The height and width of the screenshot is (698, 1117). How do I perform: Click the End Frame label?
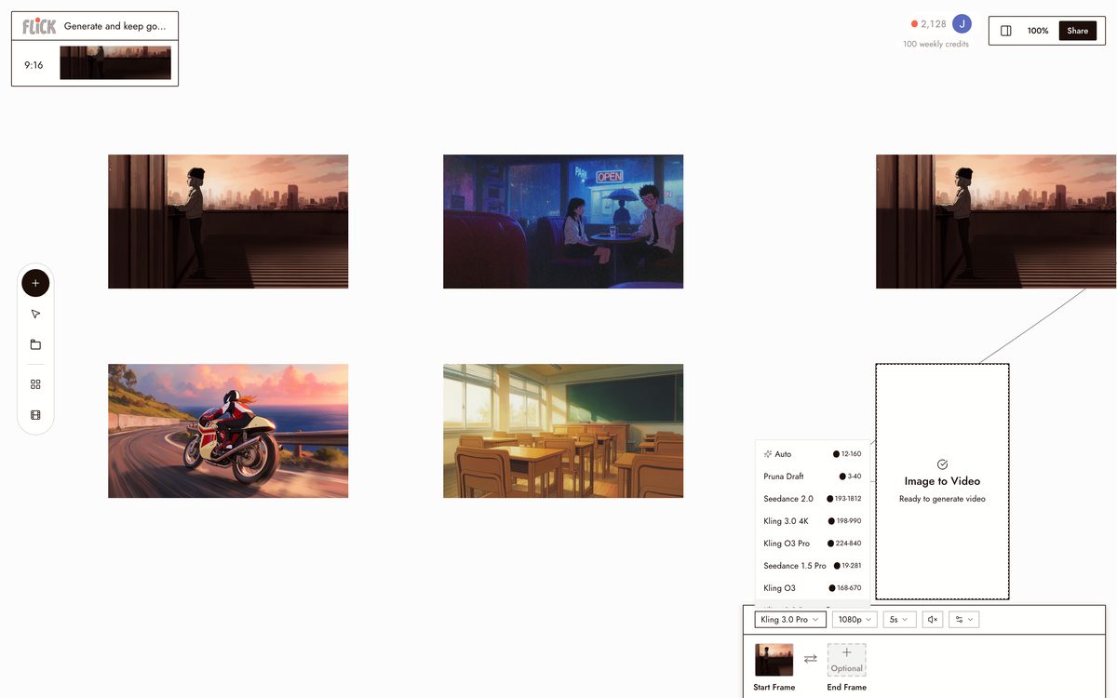846,687
